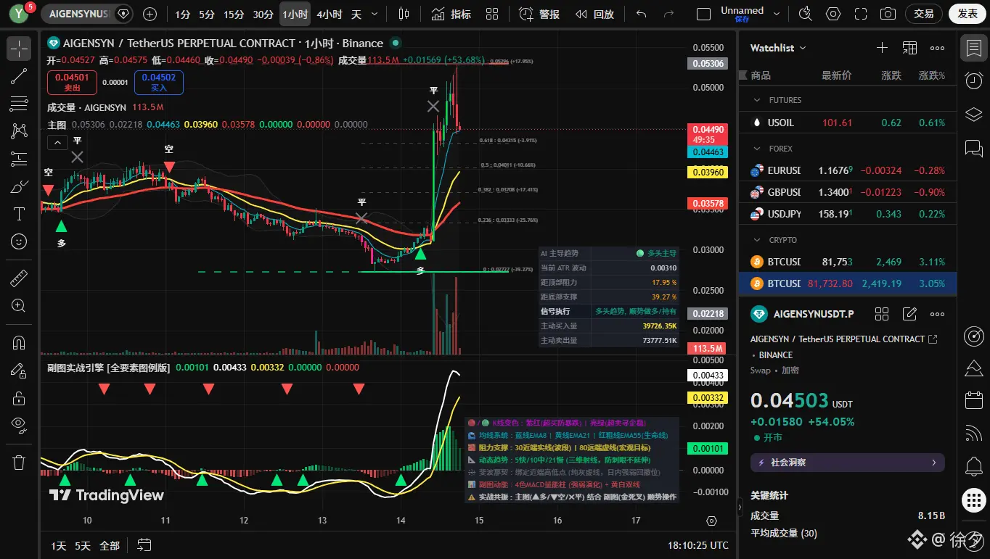Open the 社会洞察 social insights row
990x559 pixels.
pos(848,463)
